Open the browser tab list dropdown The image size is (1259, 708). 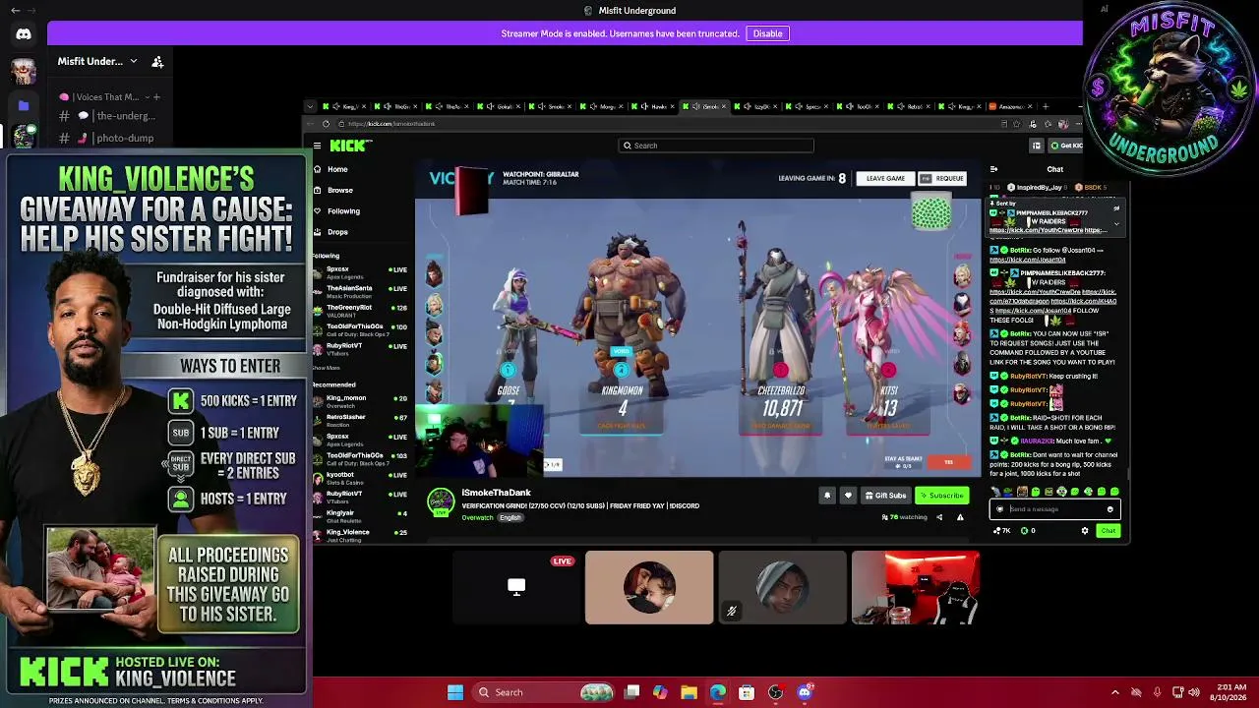tap(311, 106)
